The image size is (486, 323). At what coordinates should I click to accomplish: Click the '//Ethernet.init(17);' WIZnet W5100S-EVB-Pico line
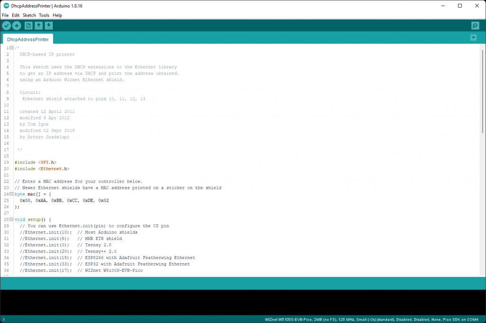coord(81,270)
